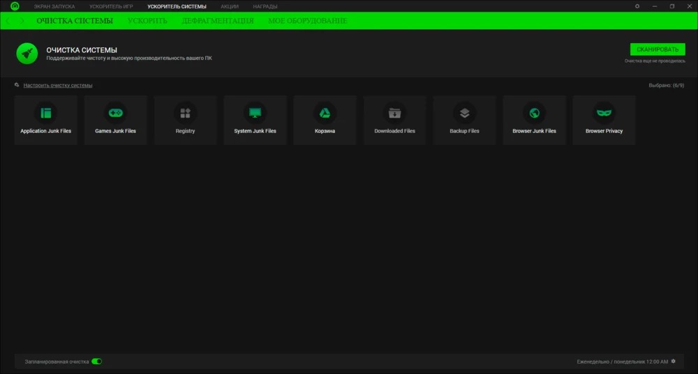The width and height of the screenshot is (698, 374).
Task: Toggle Запланированная очистка switch
Action: point(96,361)
